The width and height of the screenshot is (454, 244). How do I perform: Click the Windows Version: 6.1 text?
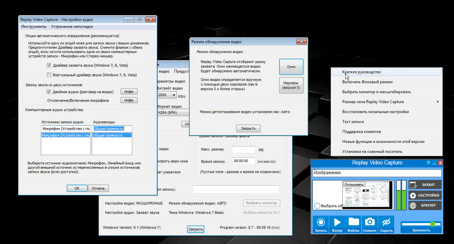132,228
